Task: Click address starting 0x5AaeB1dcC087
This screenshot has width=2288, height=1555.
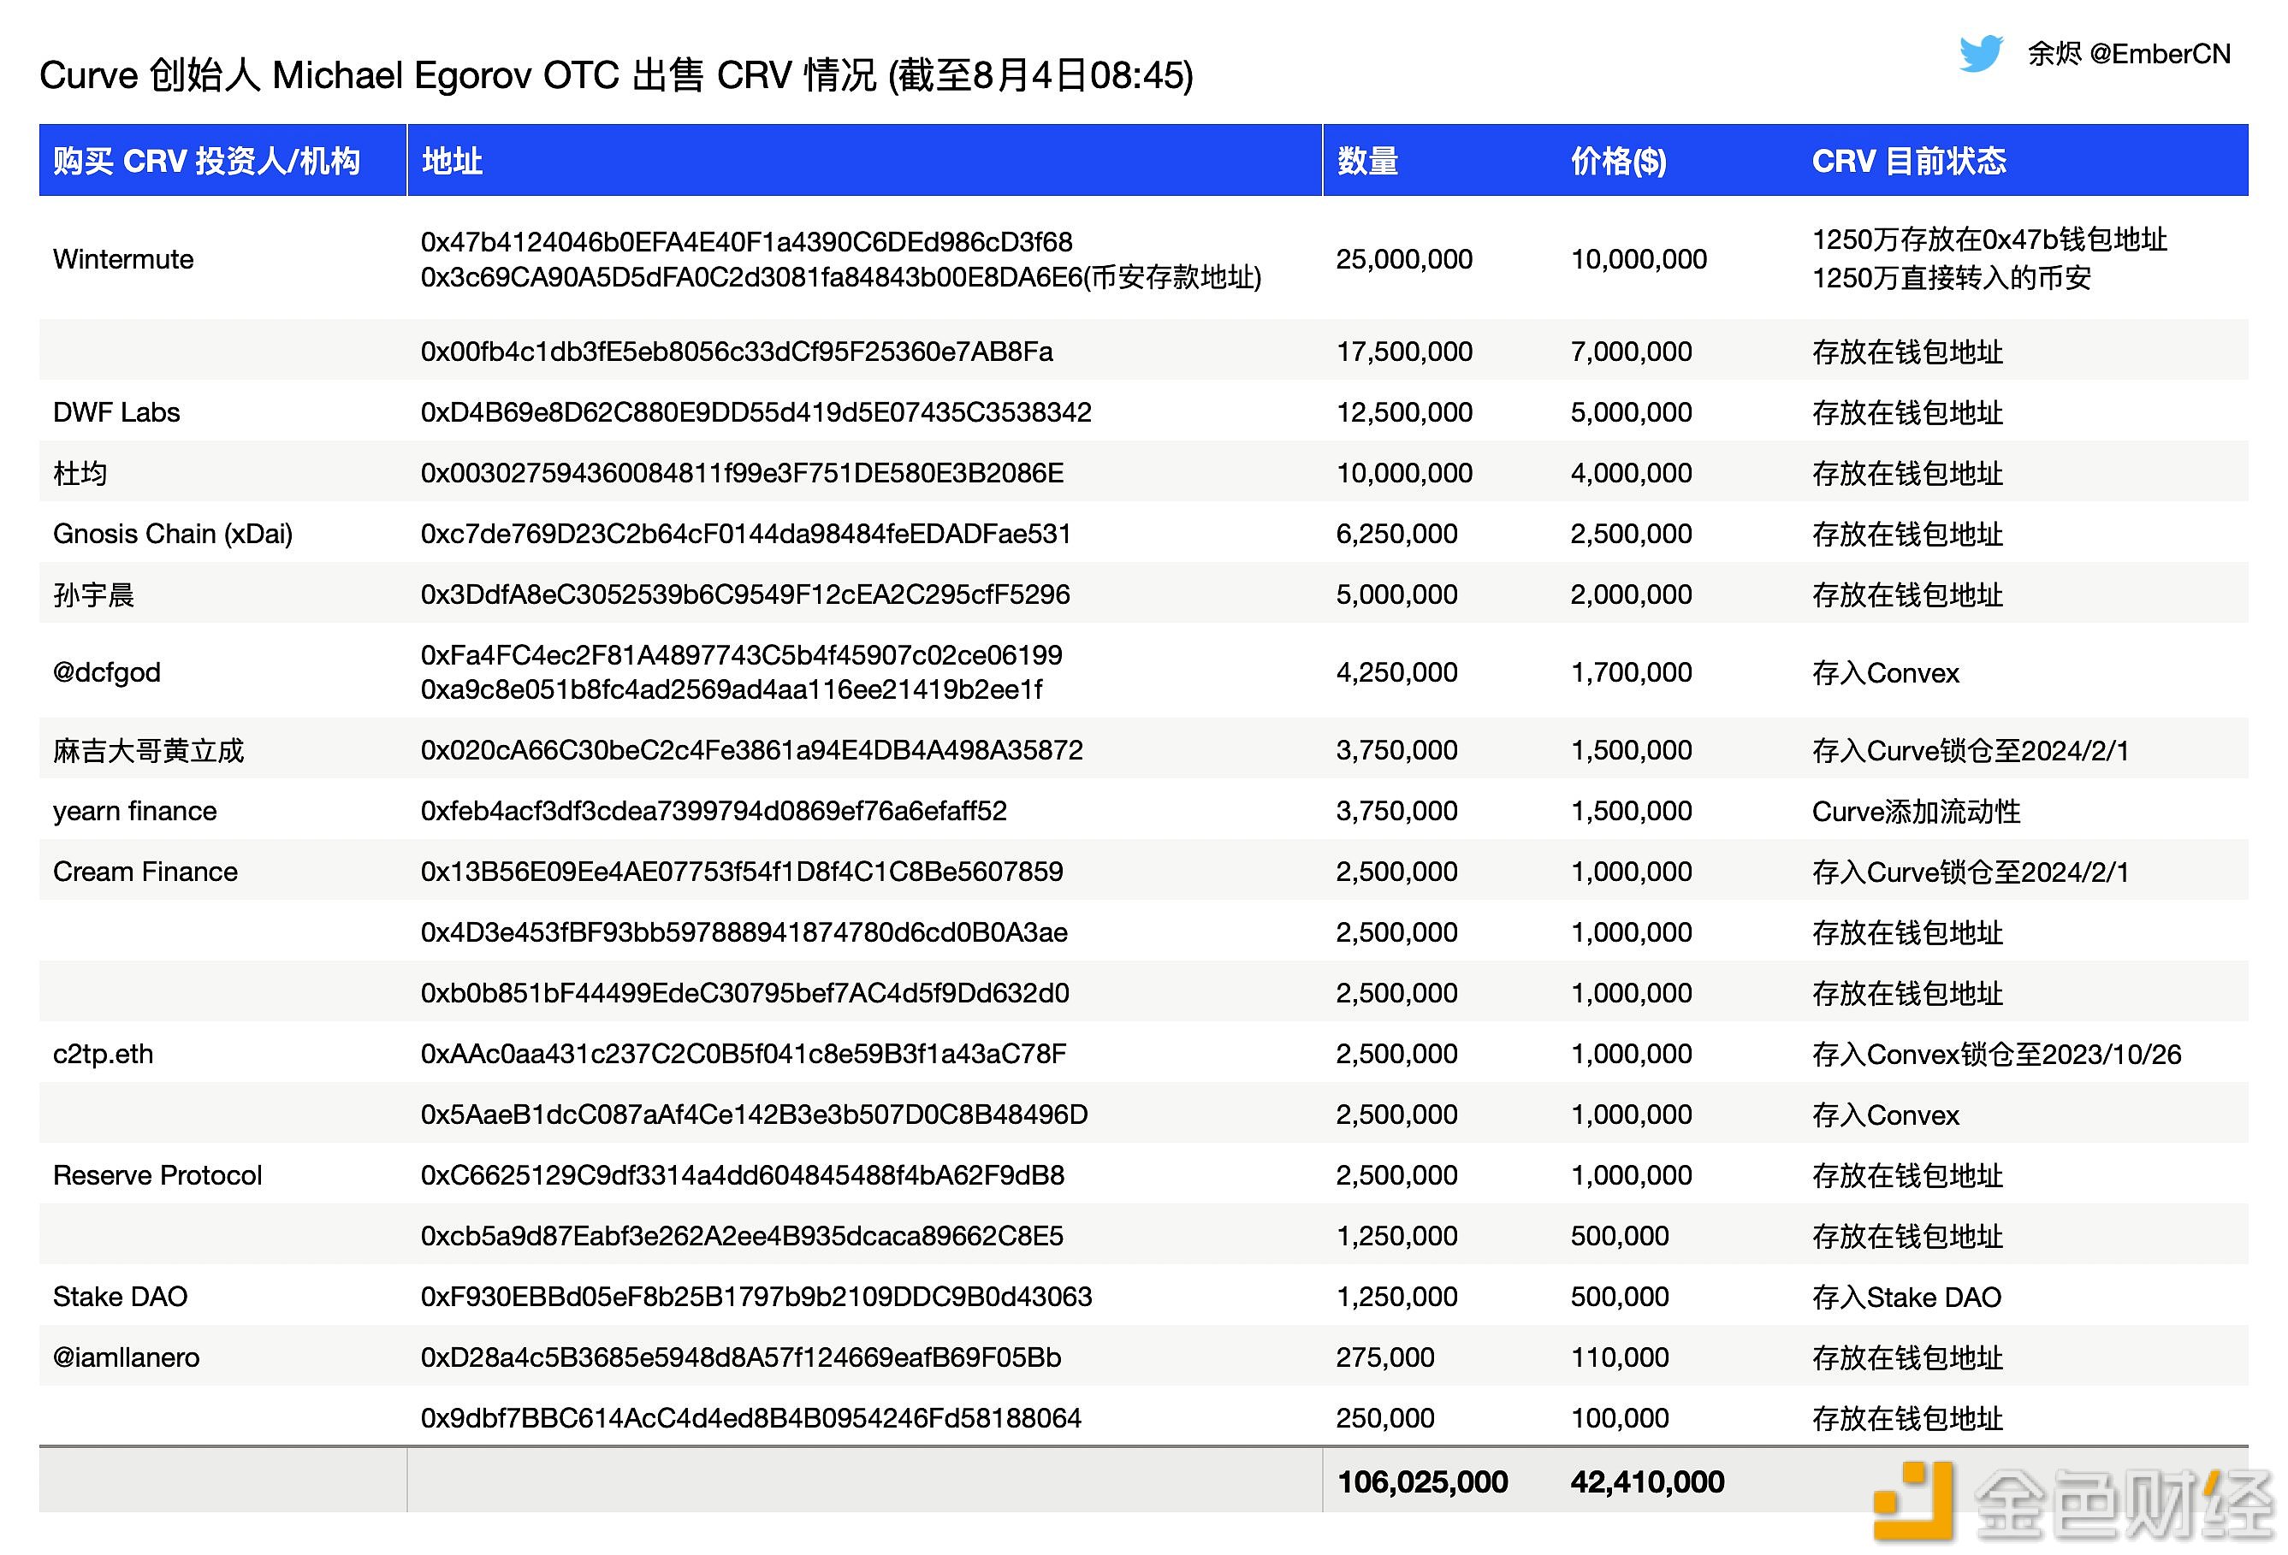Action: click(x=754, y=1115)
